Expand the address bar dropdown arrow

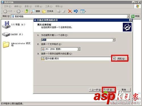128,16
